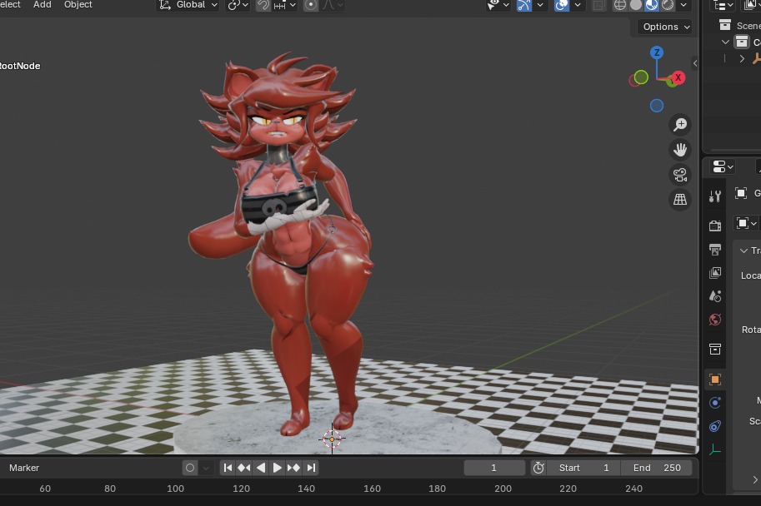Open the Object properties tab

[715, 379]
